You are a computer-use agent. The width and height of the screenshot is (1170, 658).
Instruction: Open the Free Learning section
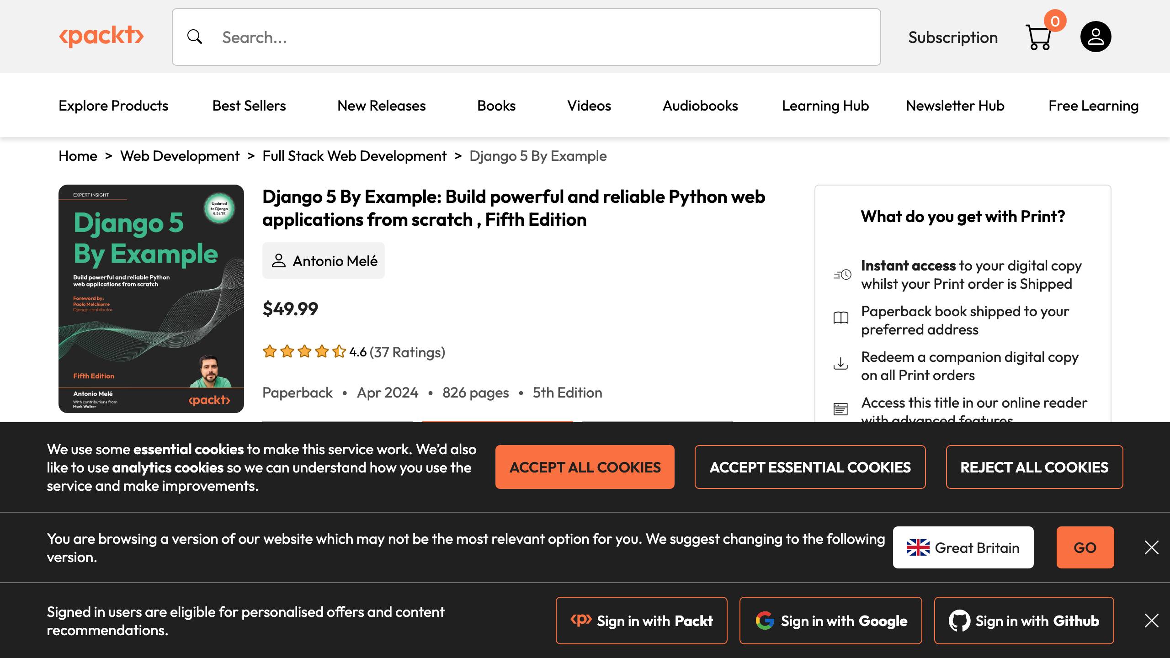(1093, 105)
